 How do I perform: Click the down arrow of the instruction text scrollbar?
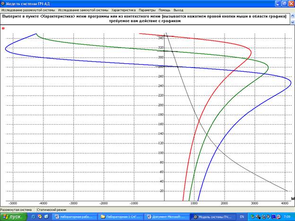[x=293, y=22]
